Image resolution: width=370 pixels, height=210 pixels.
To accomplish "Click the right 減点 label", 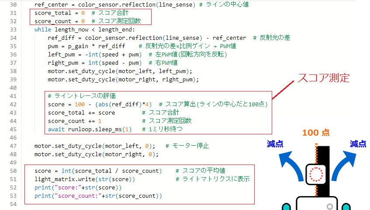I will (x=357, y=143).
